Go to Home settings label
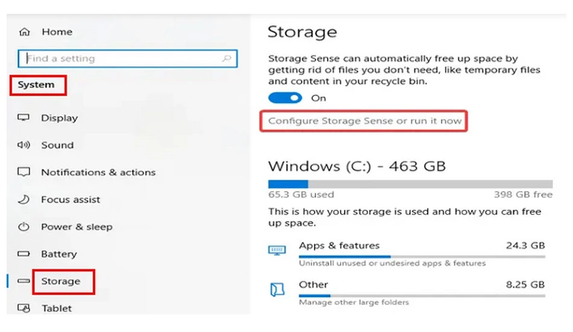Screen dimensions: 573x332 coord(57,32)
